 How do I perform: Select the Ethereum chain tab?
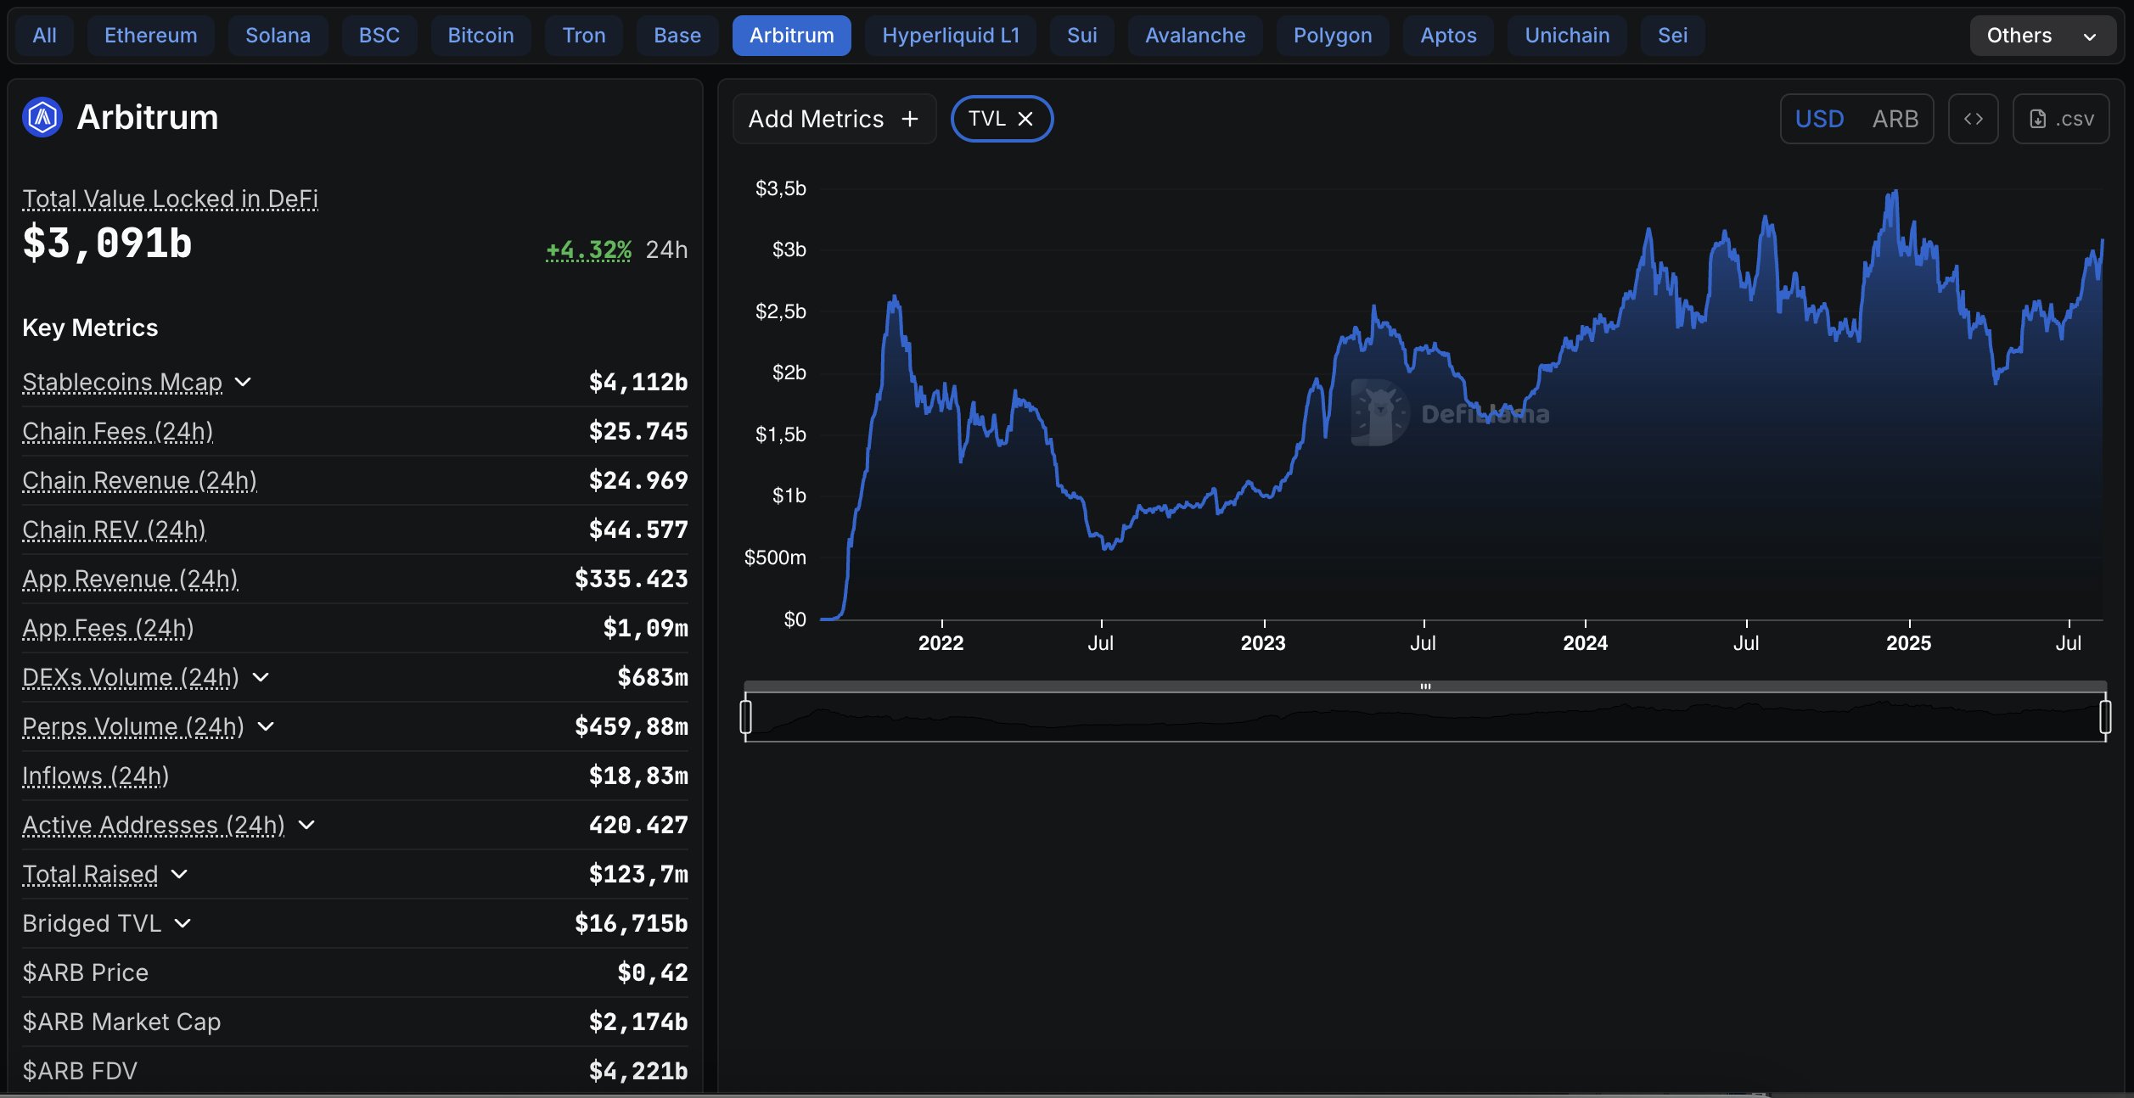click(x=150, y=36)
